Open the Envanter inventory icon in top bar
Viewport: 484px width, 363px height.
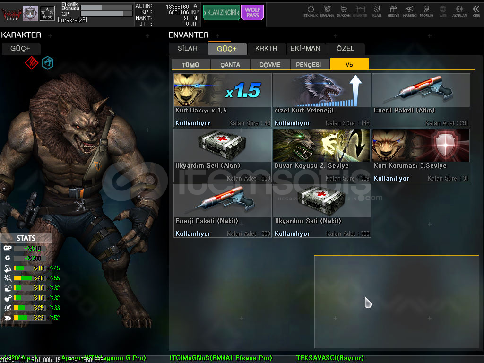360,11
